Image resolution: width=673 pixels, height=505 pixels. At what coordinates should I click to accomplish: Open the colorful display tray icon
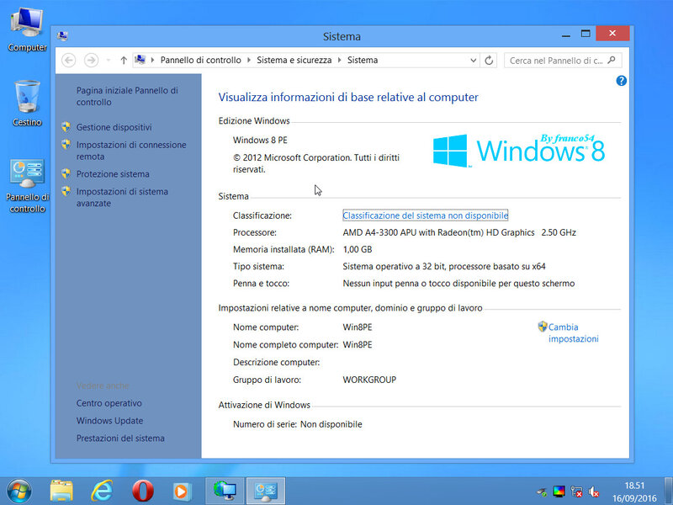click(559, 492)
